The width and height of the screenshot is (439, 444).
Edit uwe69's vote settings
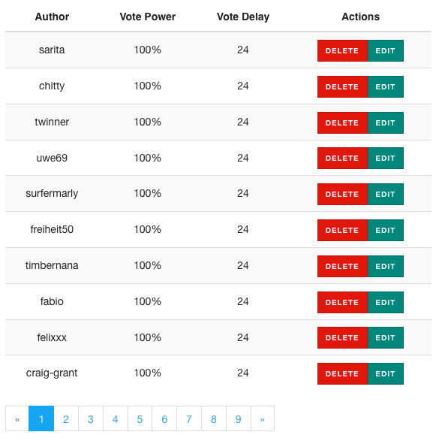click(x=386, y=158)
